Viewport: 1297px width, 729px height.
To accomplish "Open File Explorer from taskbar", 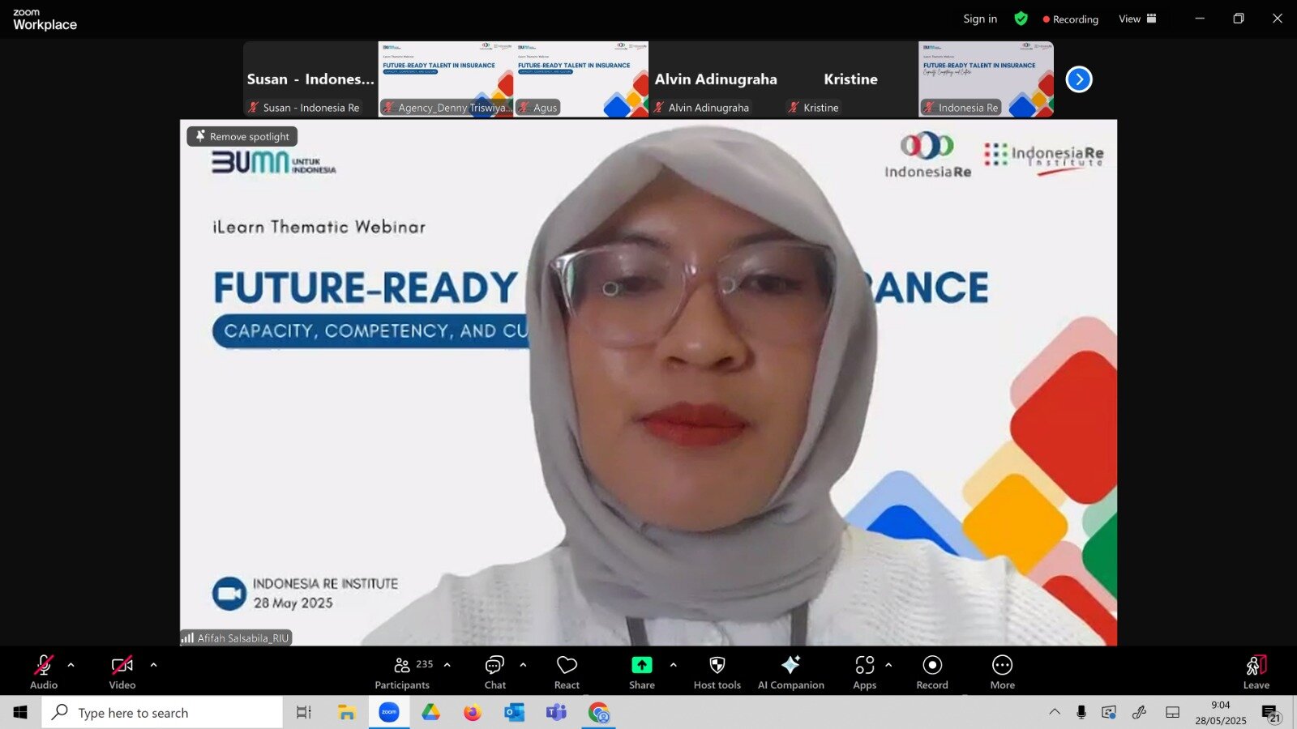I will (347, 712).
